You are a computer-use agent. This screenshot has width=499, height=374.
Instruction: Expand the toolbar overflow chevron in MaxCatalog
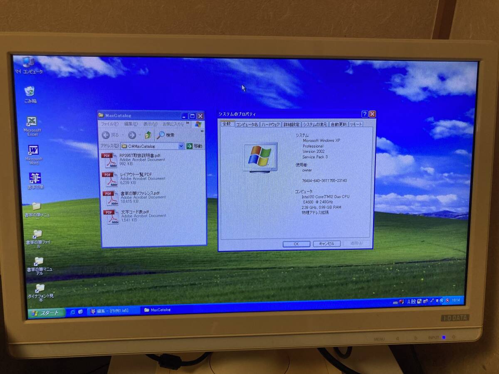click(202, 132)
